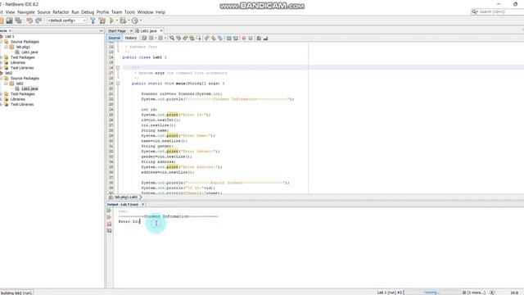Select the Lab 1 project node
524x295 pixels.
[x=9, y=36]
